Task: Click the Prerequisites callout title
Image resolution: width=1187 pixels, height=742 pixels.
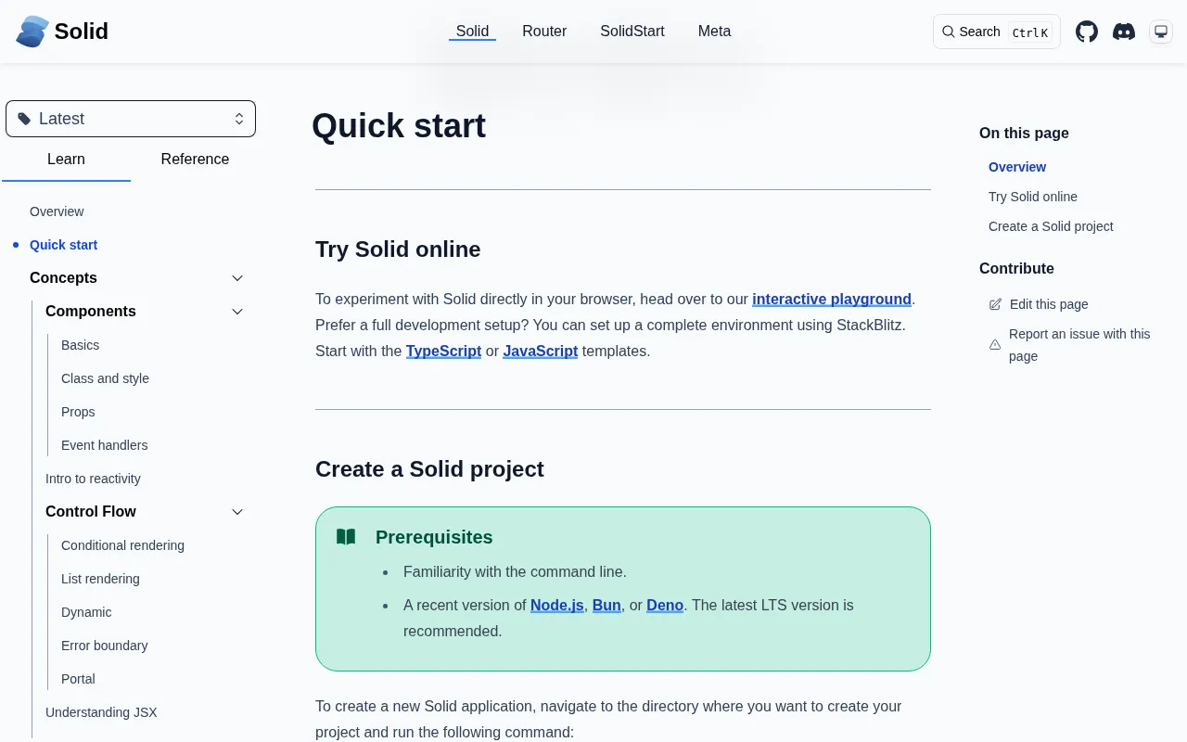Action: tap(434, 537)
